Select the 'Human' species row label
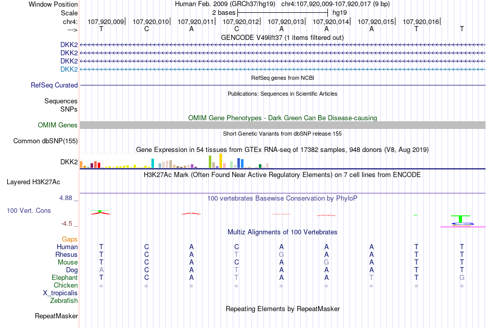This screenshot has width=486, height=328. click(x=67, y=247)
